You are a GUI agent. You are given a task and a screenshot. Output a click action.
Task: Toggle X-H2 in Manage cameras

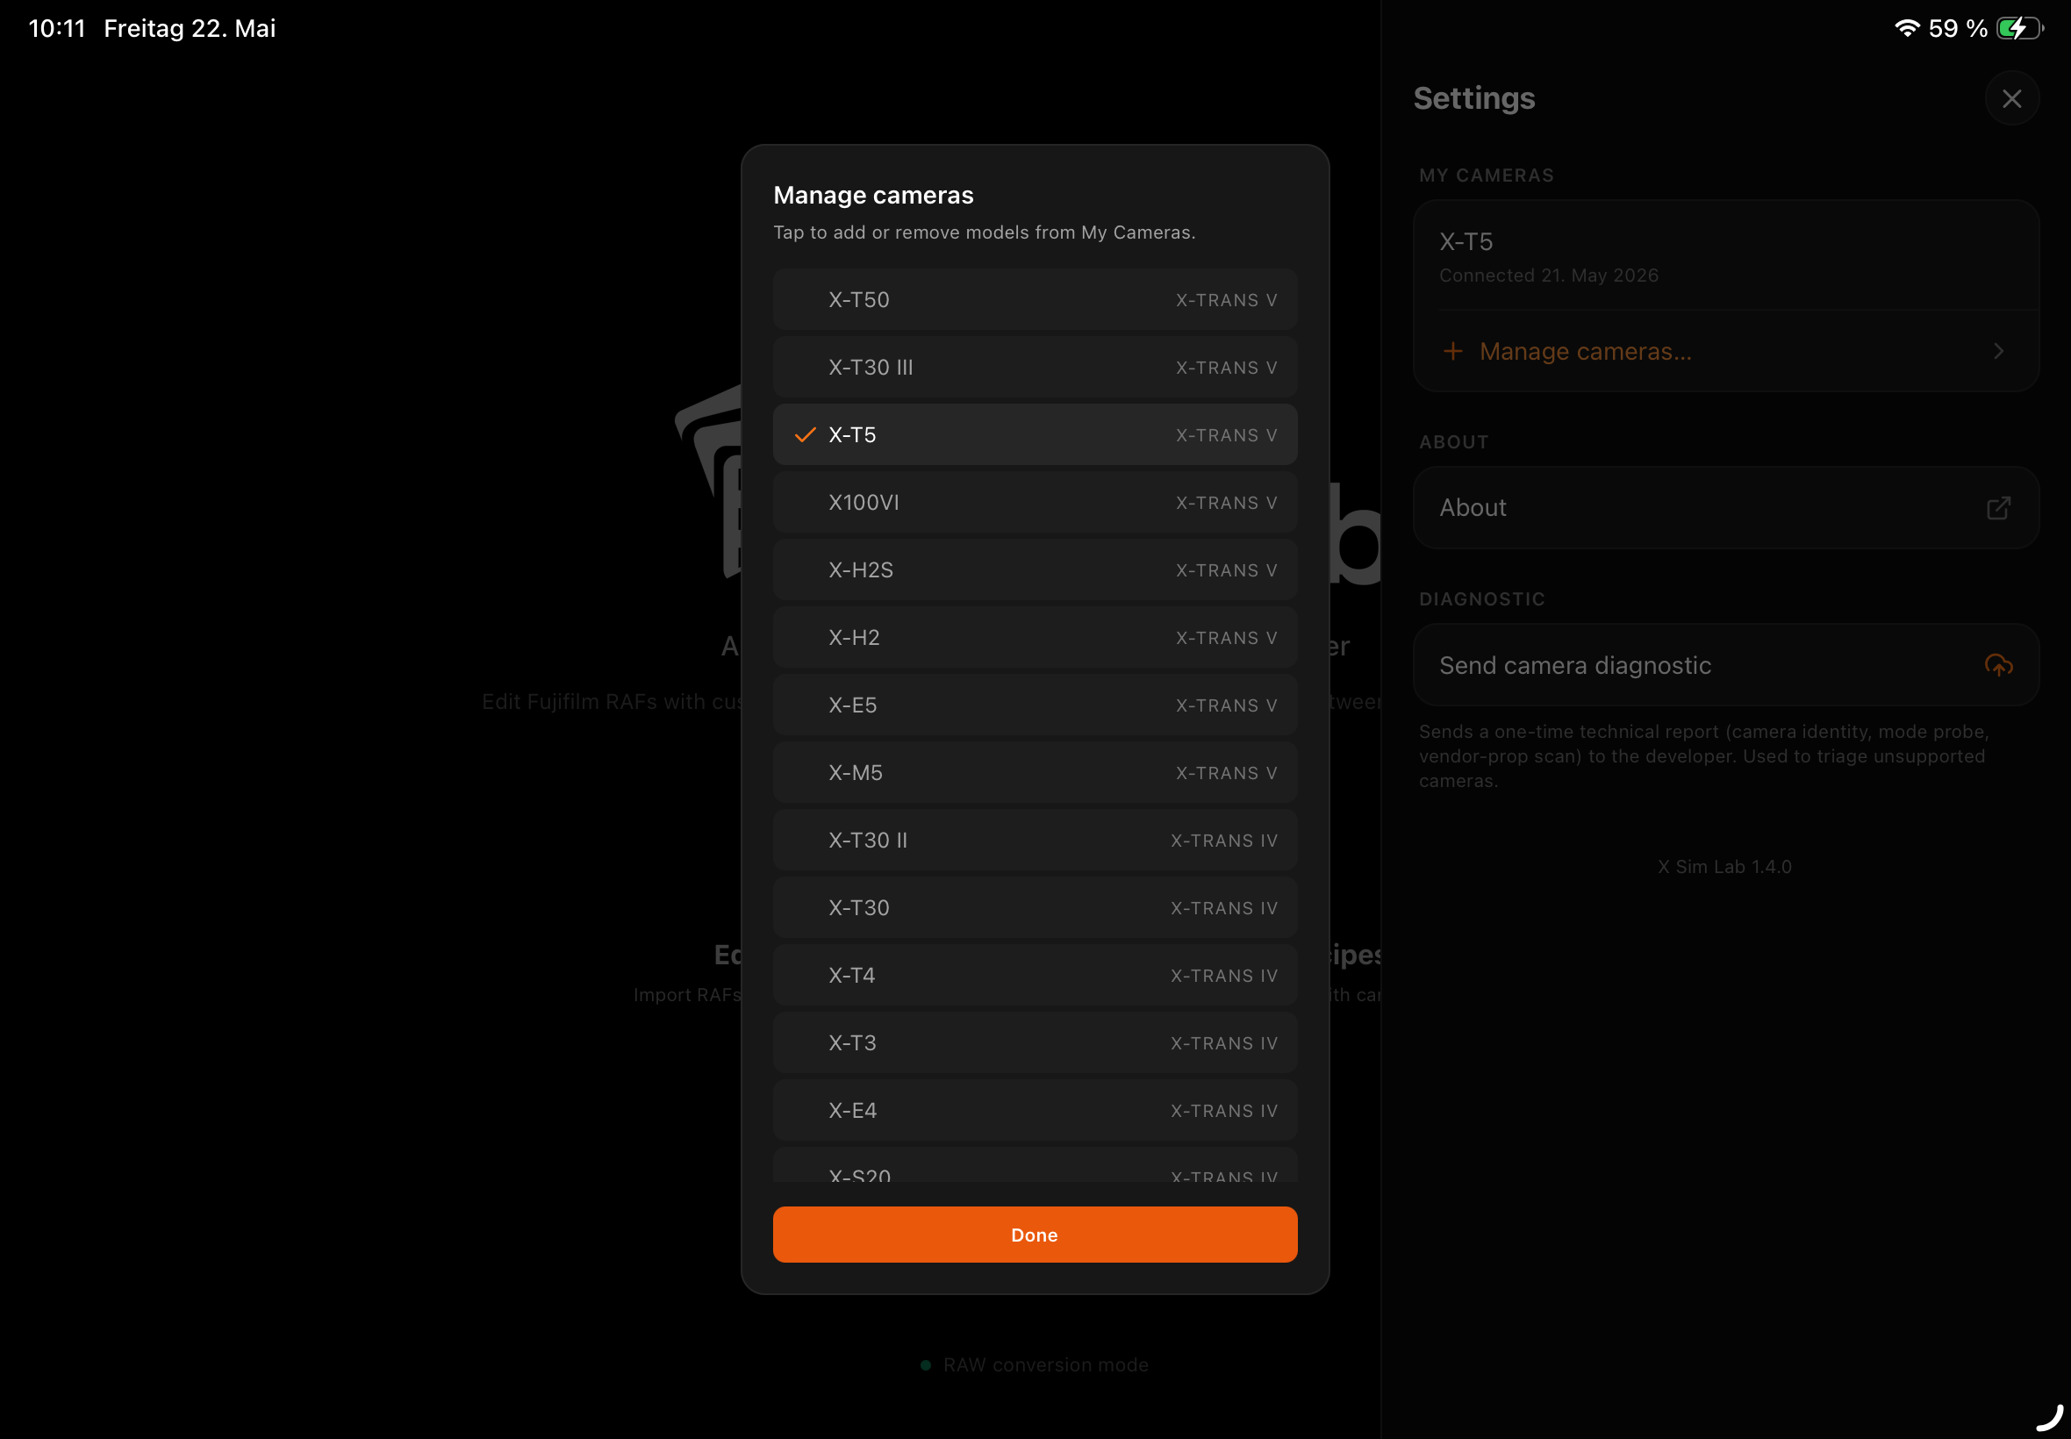(1035, 637)
